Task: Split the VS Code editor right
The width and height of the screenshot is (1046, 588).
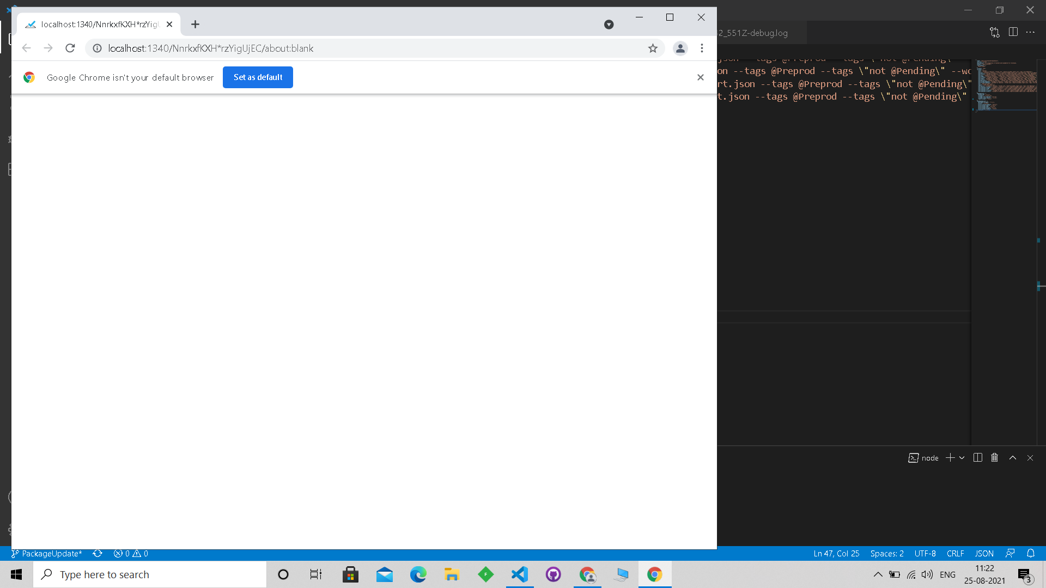Action: (x=1013, y=32)
